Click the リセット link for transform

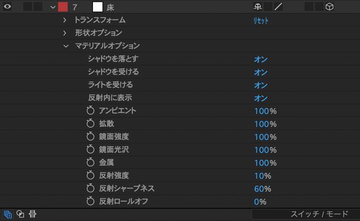click(x=261, y=21)
